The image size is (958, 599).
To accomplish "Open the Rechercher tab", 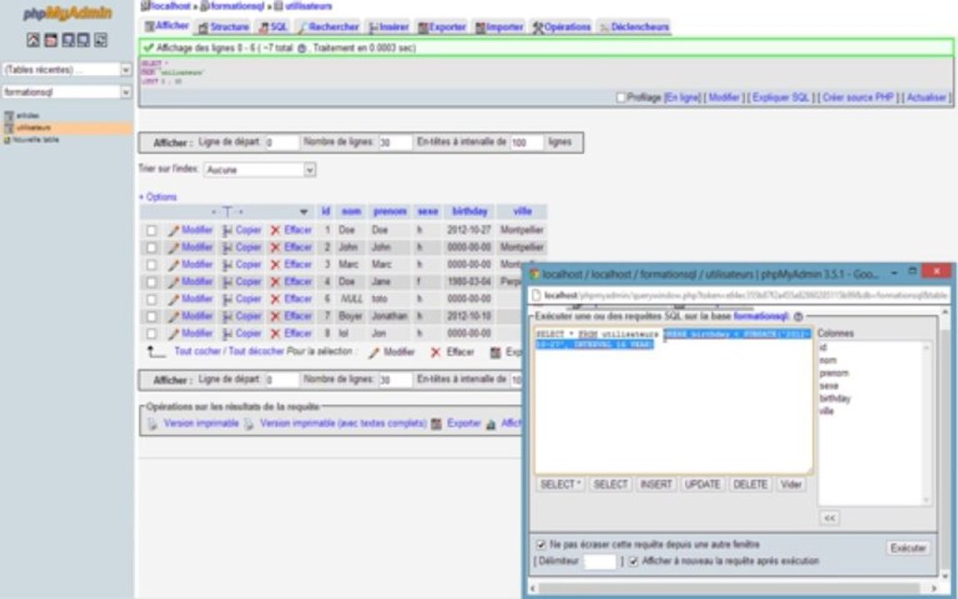I will click(x=328, y=27).
